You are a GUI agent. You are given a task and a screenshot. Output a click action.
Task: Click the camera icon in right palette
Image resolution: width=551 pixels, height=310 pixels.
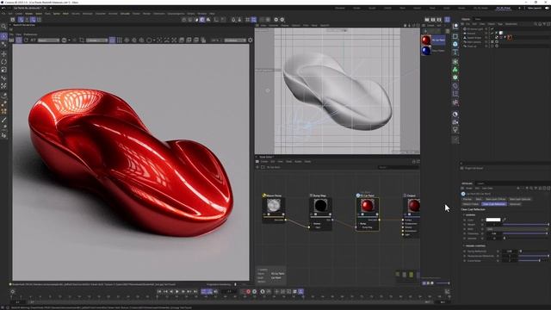[x=455, y=122]
